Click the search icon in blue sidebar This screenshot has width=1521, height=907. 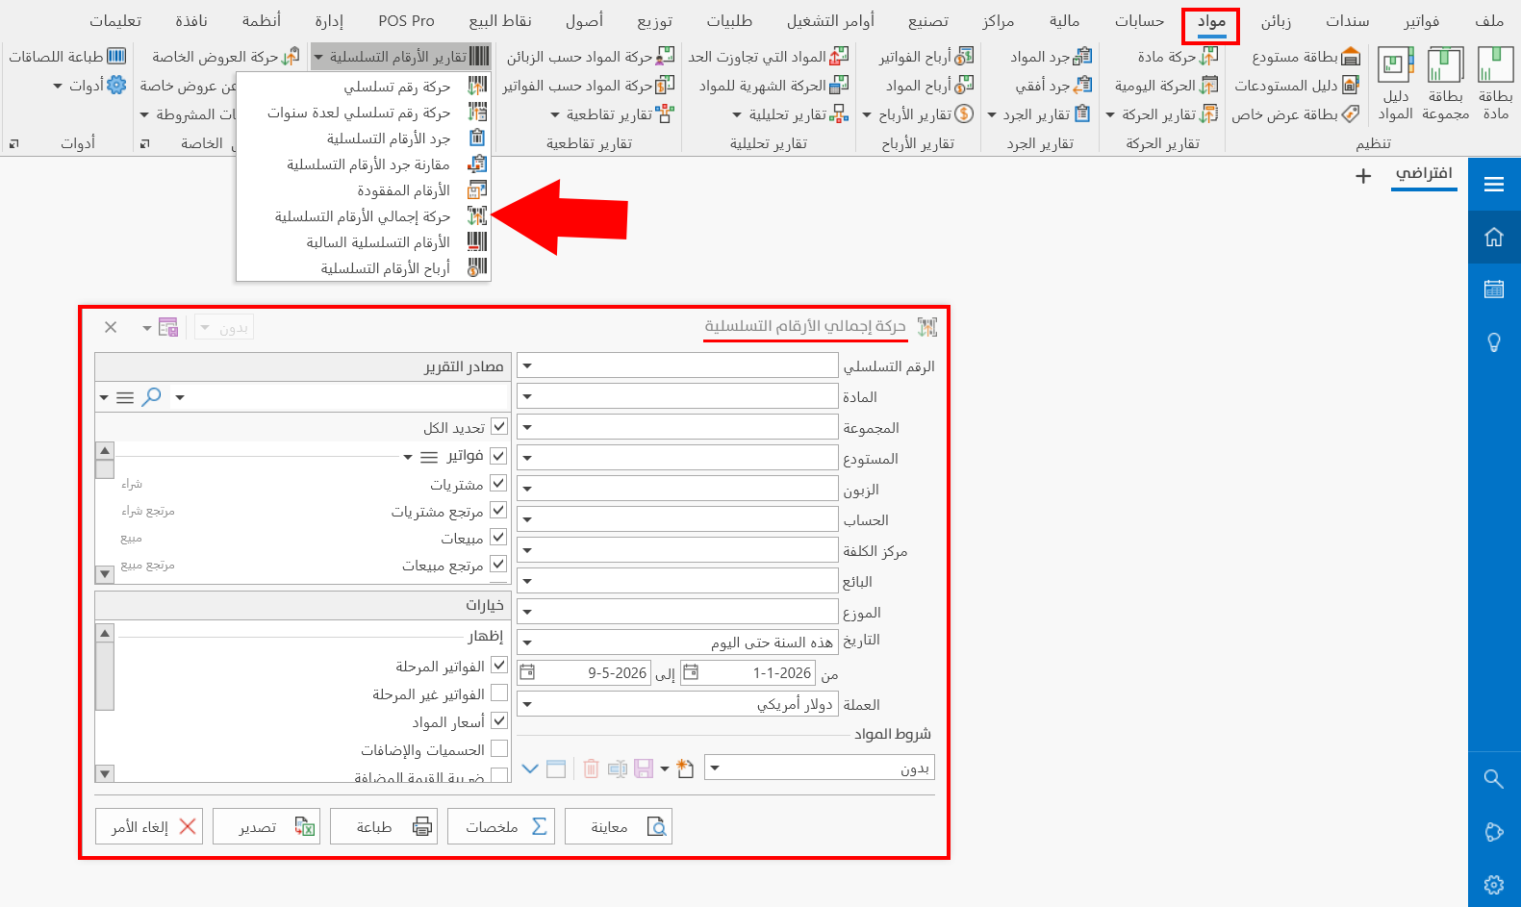point(1494,778)
